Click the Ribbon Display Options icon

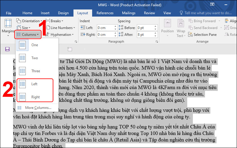click(x=212, y=4)
